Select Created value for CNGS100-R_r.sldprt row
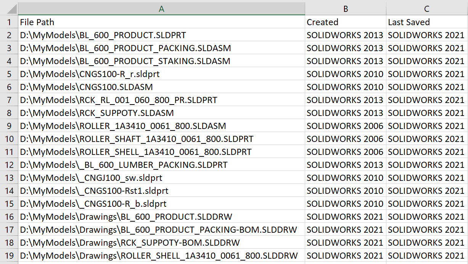468x264 pixels. tap(346, 74)
